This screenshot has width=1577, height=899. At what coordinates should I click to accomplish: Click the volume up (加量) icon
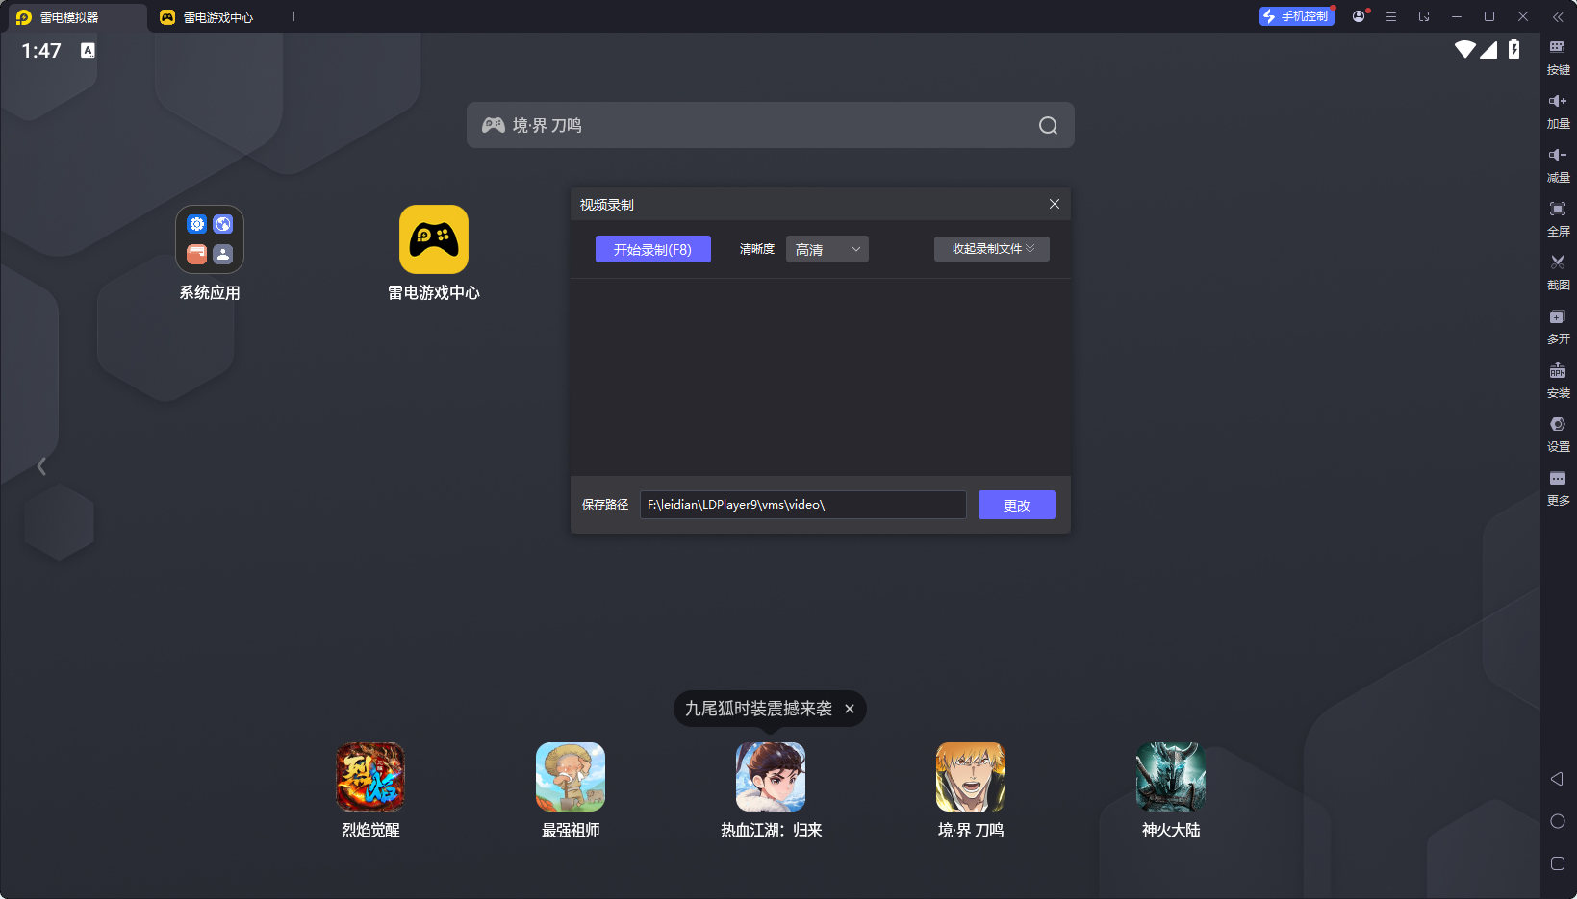click(x=1558, y=101)
